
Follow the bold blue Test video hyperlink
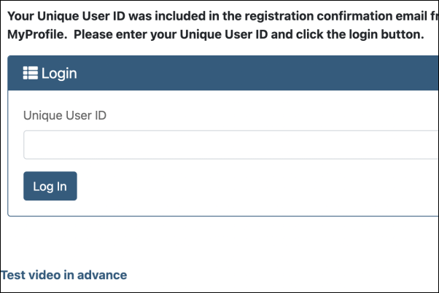point(63,275)
